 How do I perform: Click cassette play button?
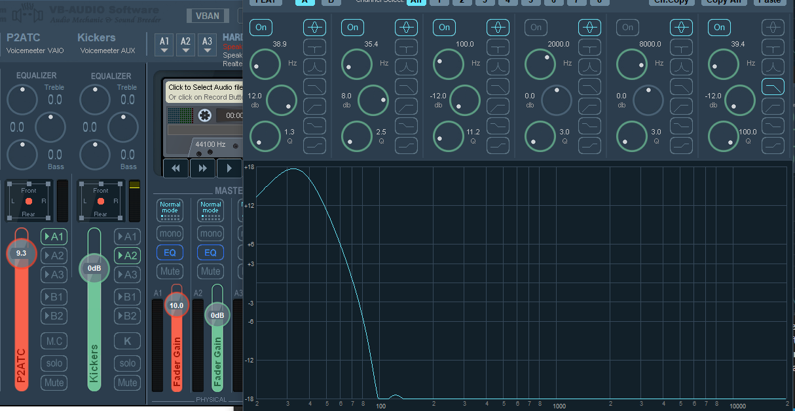(229, 168)
